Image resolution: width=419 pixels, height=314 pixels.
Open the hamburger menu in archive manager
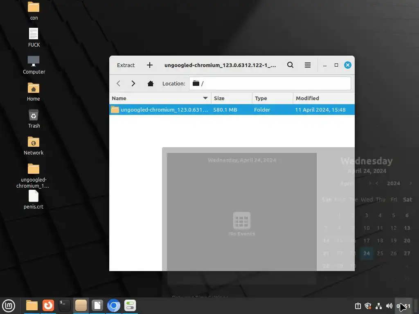pos(308,65)
